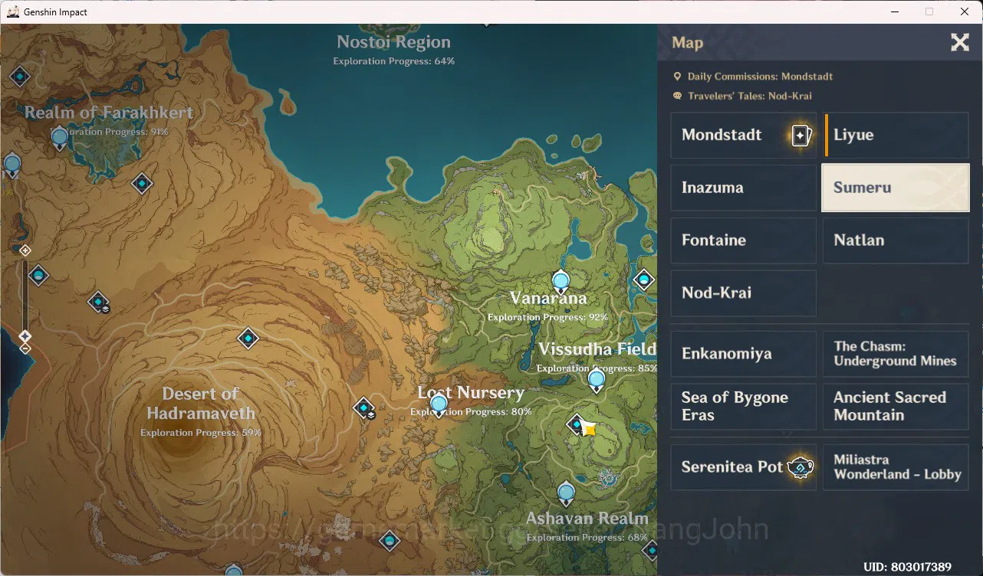Image resolution: width=983 pixels, height=576 pixels.
Task: Click the yellow player location marker
Action: (590, 429)
